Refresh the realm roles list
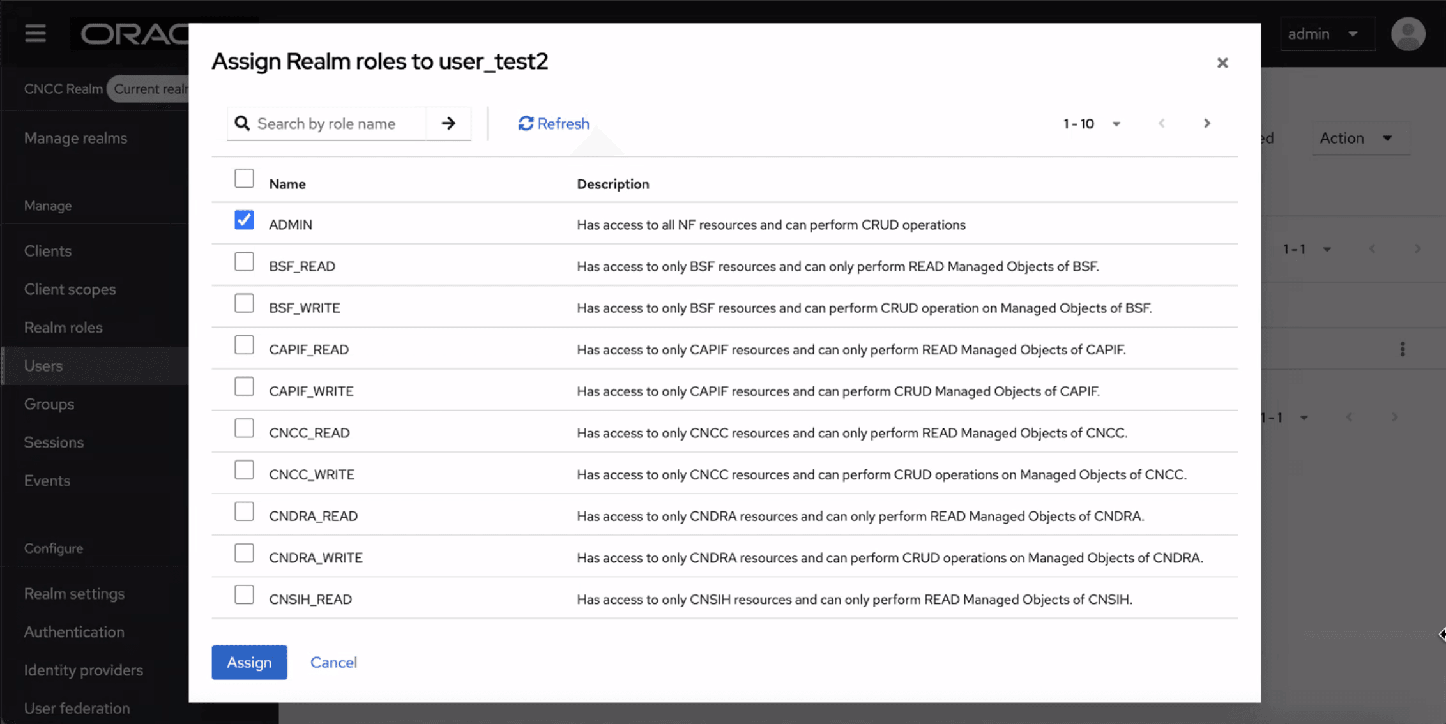Image resolution: width=1446 pixels, height=724 pixels. point(553,123)
